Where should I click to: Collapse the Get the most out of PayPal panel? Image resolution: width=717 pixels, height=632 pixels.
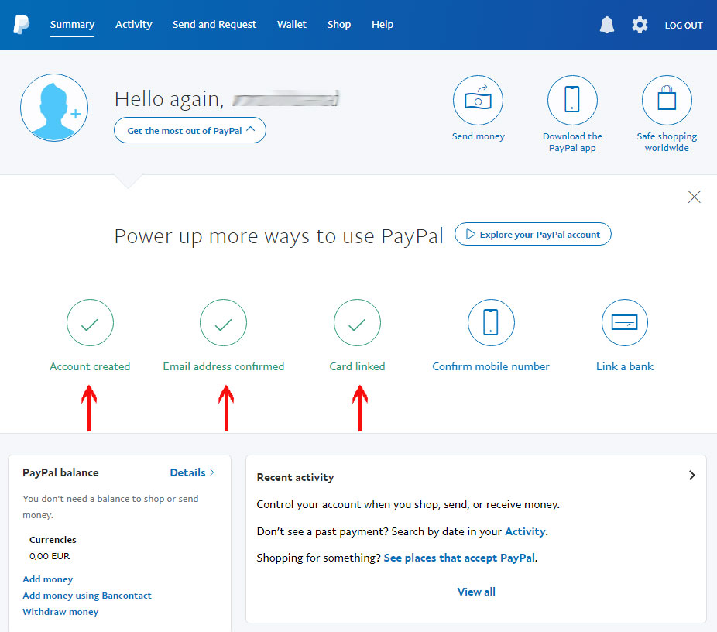pos(190,130)
